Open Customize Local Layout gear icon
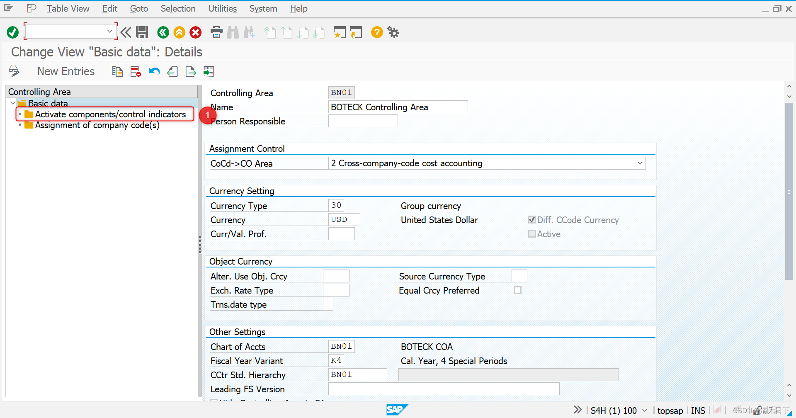Image resolution: width=796 pixels, height=418 pixels. tap(393, 32)
